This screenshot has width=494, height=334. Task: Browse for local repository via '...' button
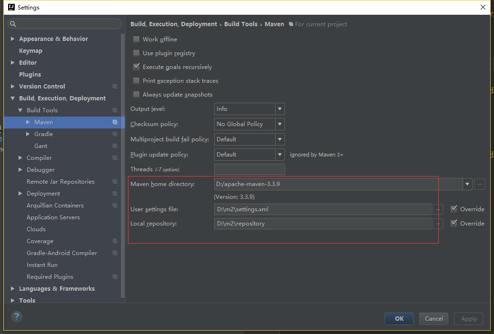click(x=437, y=223)
